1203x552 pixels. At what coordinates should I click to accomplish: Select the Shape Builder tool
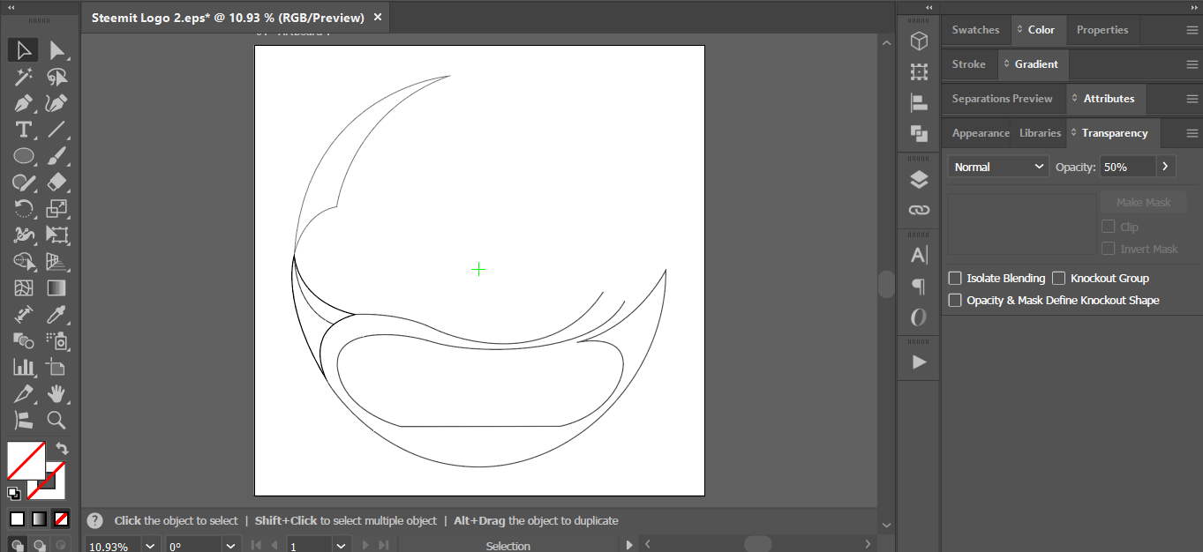pos(24,262)
